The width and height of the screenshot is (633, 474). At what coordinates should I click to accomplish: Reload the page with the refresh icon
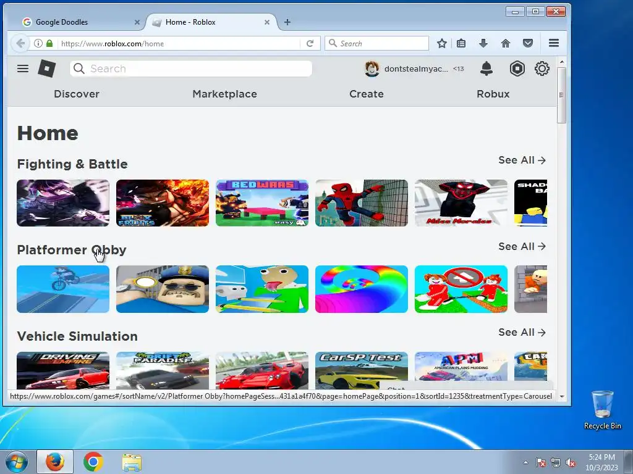click(x=310, y=44)
